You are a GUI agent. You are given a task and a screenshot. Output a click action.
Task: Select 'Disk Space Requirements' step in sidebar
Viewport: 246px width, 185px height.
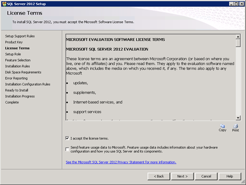pos(23,72)
